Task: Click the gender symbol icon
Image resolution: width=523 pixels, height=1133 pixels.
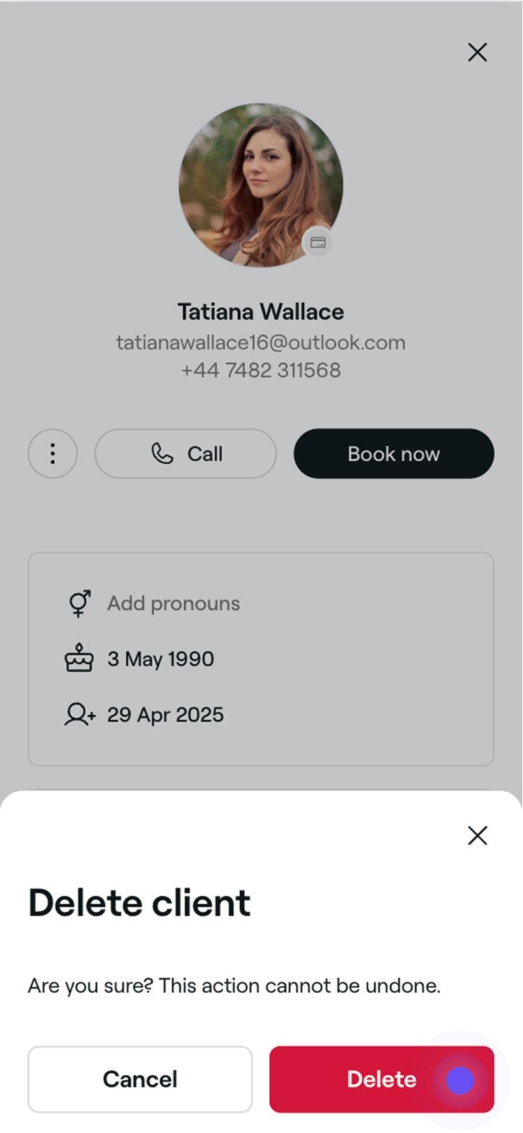Action: (79, 603)
